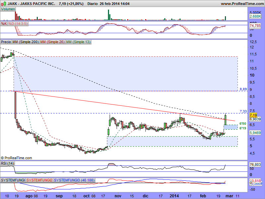Click the current price tag 7,19

[x=253, y=115]
